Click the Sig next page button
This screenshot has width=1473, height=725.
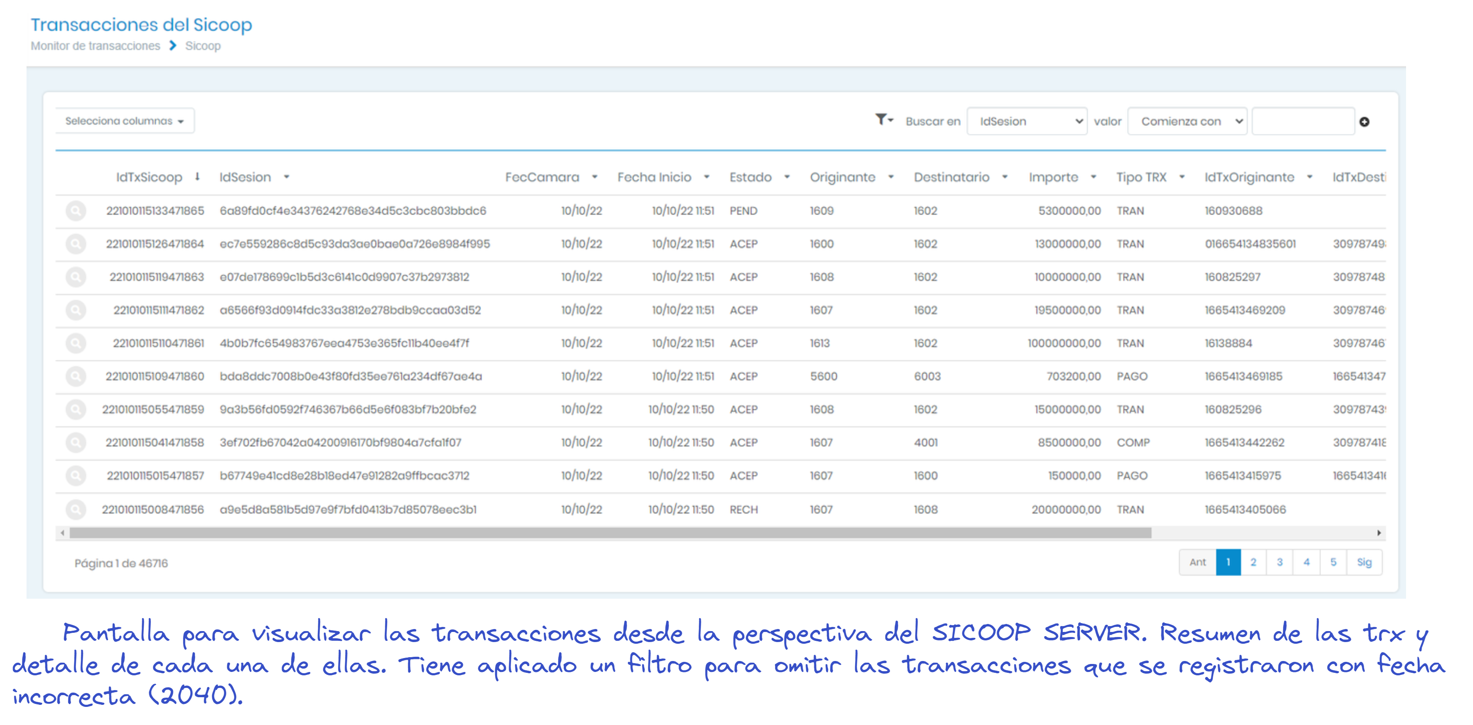coord(1364,562)
